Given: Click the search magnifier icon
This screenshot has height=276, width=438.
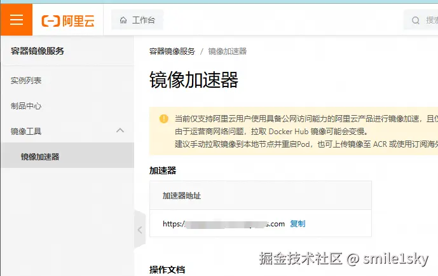Looking at the screenshot, I should (x=416, y=20).
